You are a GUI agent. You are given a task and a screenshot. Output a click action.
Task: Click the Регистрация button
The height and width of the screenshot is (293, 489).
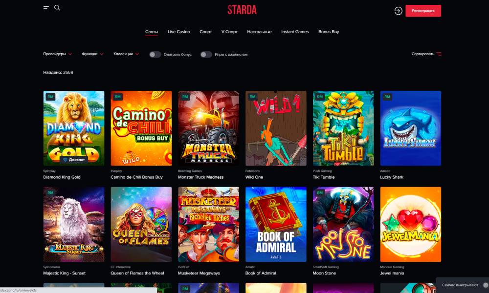423,11
